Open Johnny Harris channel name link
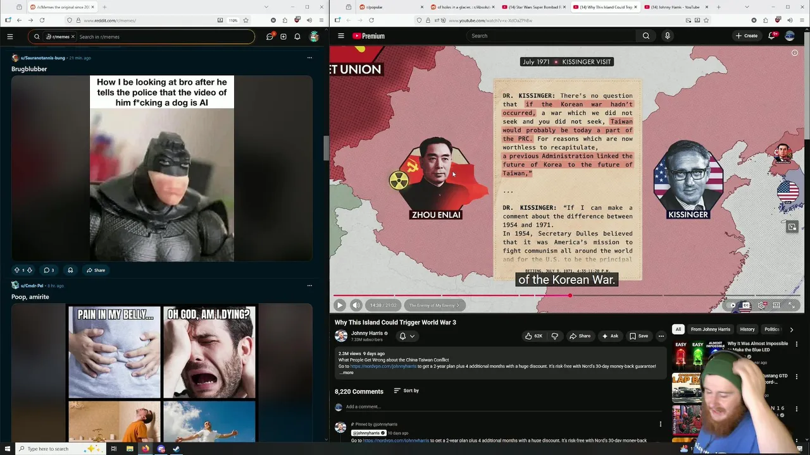810x455 pixels. (x=367, y=333)
